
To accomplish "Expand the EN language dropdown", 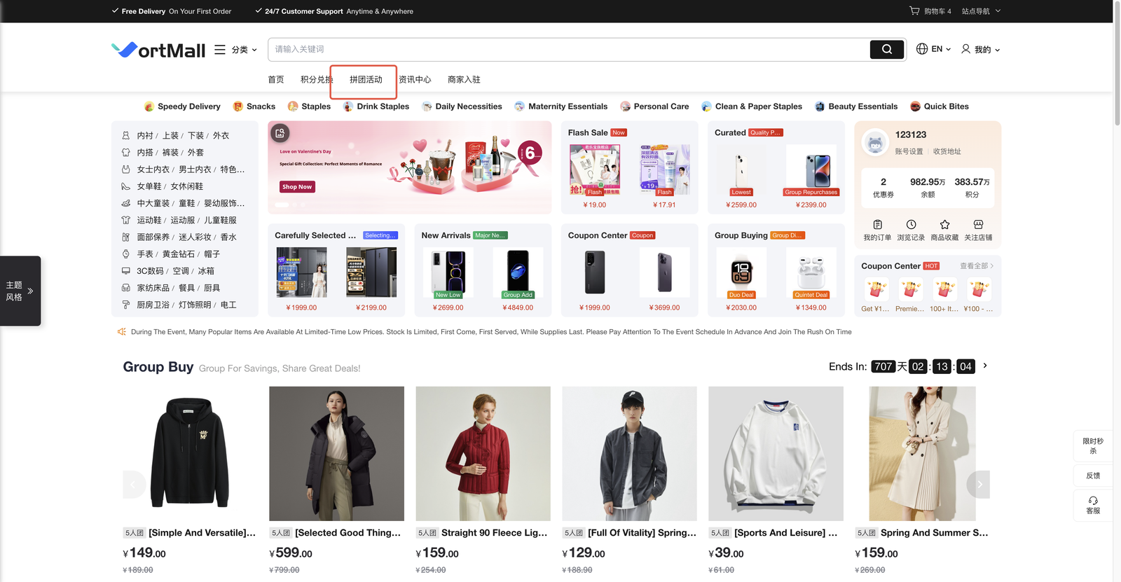I will click(x=934, y=49).
